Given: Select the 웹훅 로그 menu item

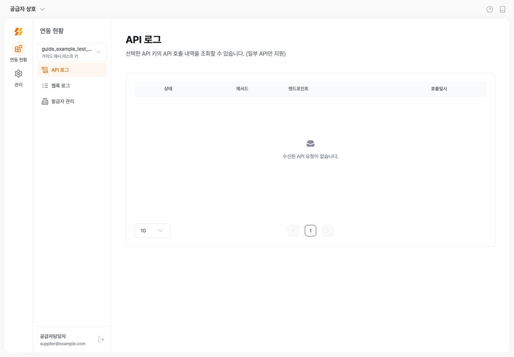Looking at the screenshot, I should [72, 86].
